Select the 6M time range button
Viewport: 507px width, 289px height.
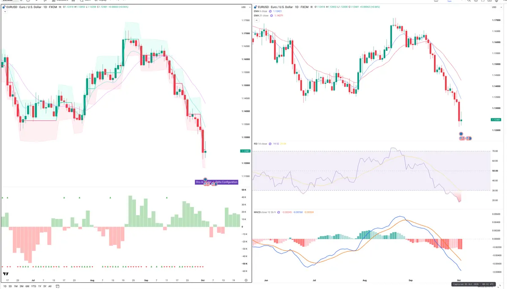tap(27, 286)
